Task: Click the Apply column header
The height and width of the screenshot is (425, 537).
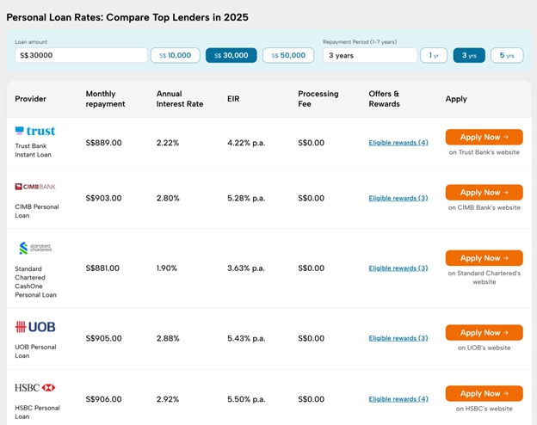Action: pyautogui.click(x=456, y=99)
